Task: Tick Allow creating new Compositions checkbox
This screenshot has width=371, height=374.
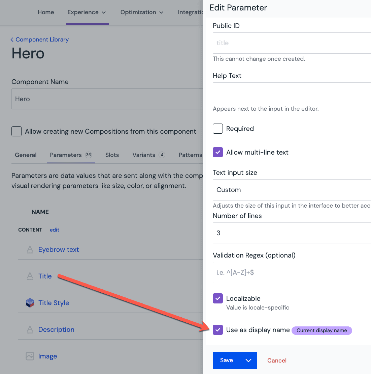Action: pyautogui.click(x=16, y=131)
